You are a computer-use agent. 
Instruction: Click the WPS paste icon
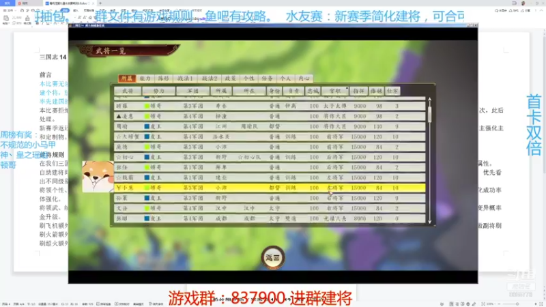[7, 18]
